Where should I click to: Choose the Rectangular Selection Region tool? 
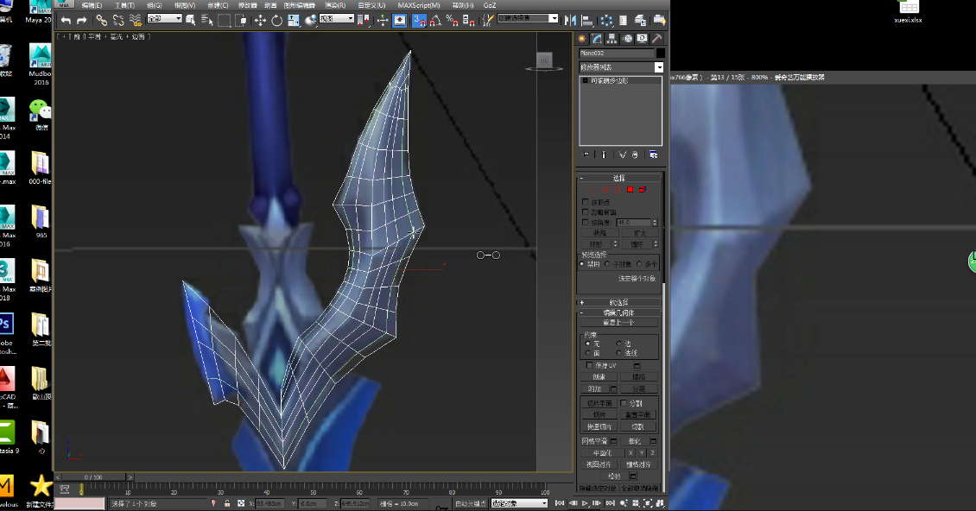(224, 21)
